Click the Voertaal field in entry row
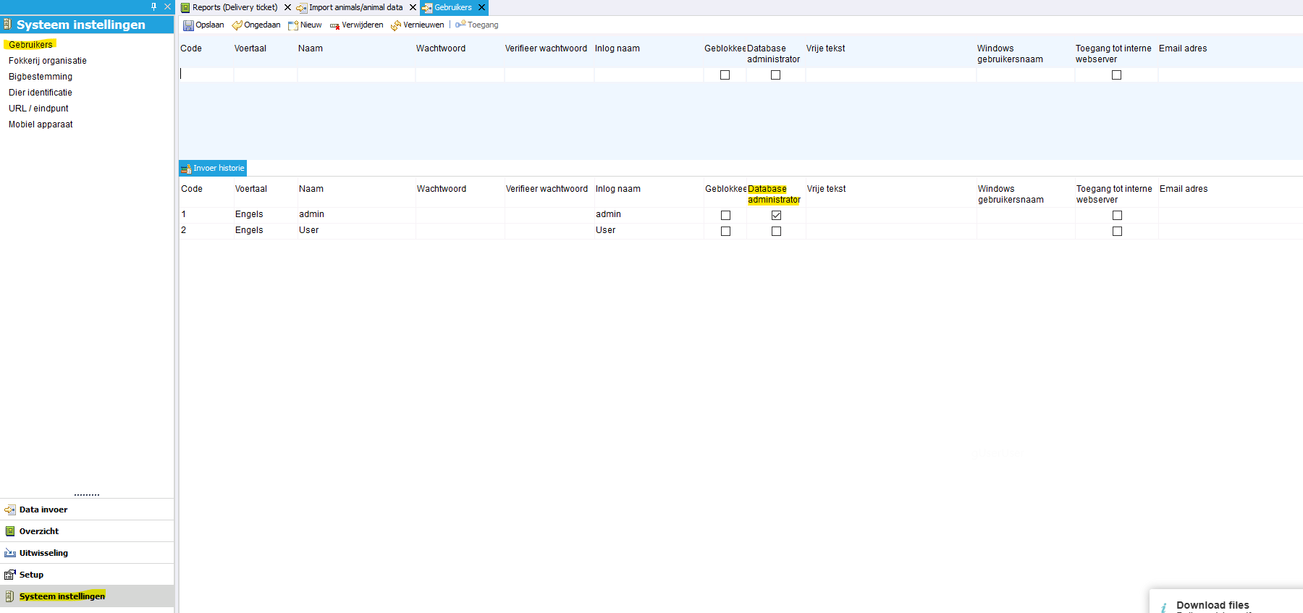Viewport: 1303px width, 613px height. coord(265,75)
